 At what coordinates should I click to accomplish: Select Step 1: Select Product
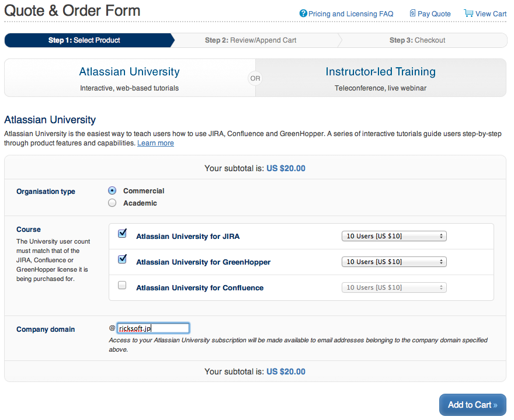(89, 40)
